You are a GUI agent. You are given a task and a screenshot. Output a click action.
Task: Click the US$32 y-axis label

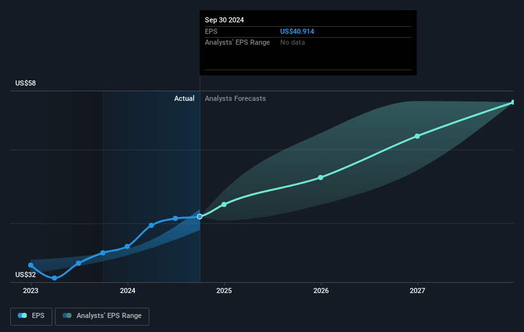click(26, 275)
